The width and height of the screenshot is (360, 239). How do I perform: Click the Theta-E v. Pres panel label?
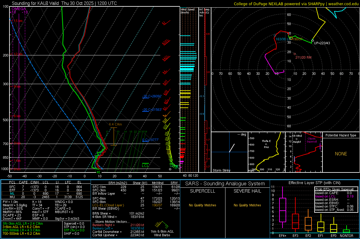[x=266, y=144]
